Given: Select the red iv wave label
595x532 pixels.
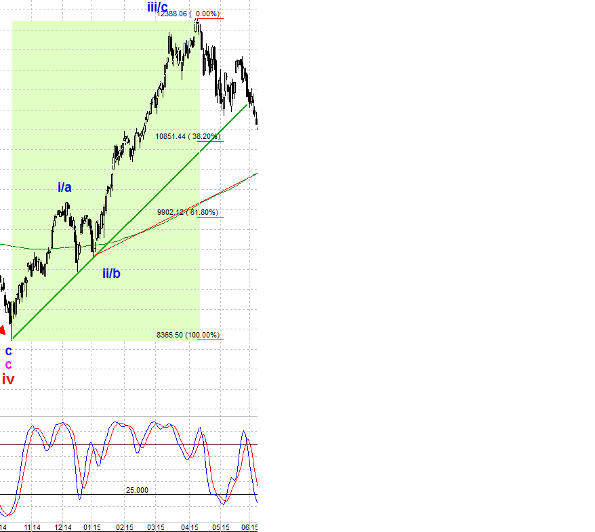Looking at the screenshot, I should [7, 380].
